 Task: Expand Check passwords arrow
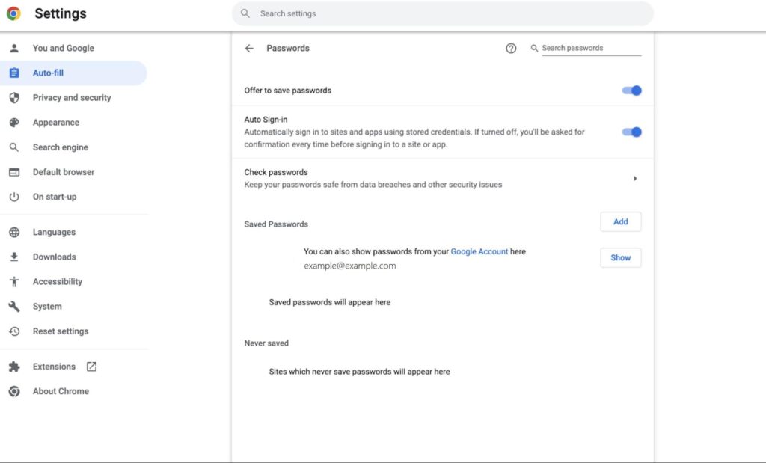click(x=635, y=178)
